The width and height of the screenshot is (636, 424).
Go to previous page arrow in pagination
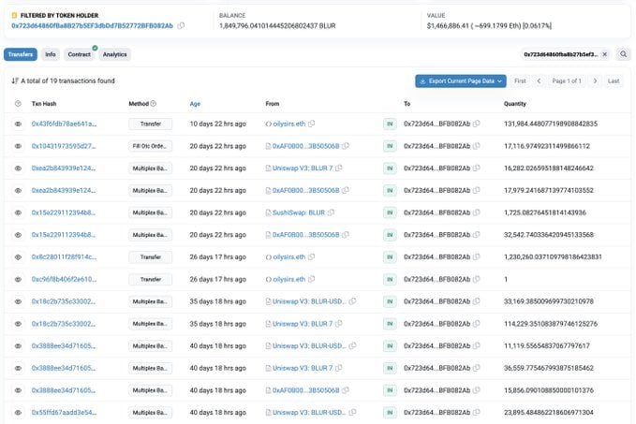click(539, 81)
